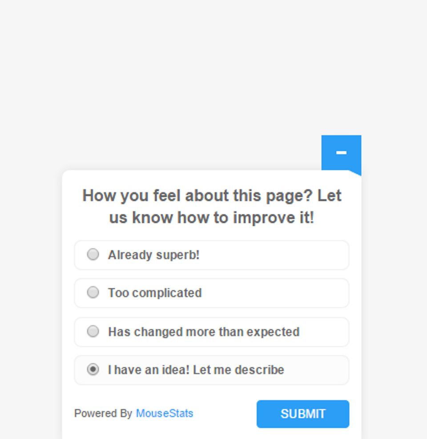The height and width of the screenshot is (439, 427).
Task: Click "Has changed more than expected" label text
Action: click(x=204, y=332)
